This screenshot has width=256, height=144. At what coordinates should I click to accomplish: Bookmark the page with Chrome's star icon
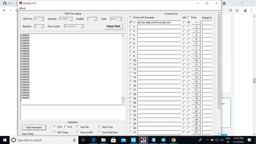coord(237,11)
